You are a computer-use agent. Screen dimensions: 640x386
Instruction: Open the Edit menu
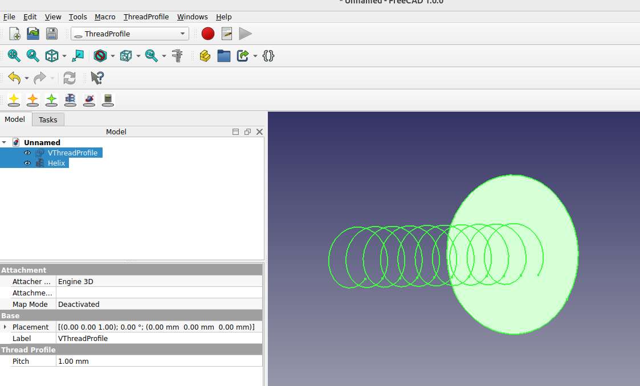coord(30,17)
